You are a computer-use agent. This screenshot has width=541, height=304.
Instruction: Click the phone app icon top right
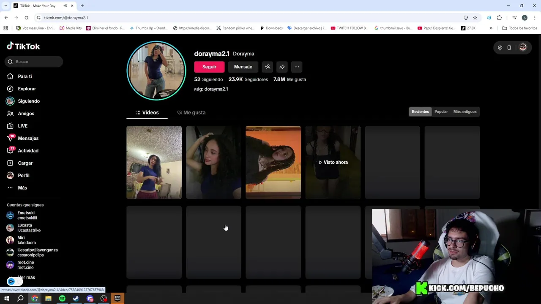click(509, 48)
